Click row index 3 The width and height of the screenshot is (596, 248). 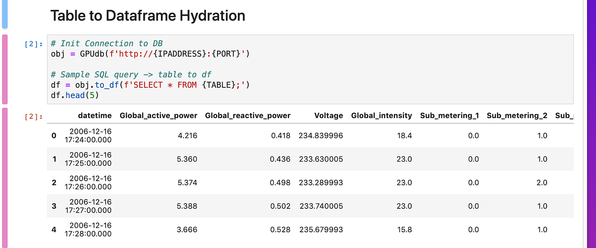click(x=54, y=206)
